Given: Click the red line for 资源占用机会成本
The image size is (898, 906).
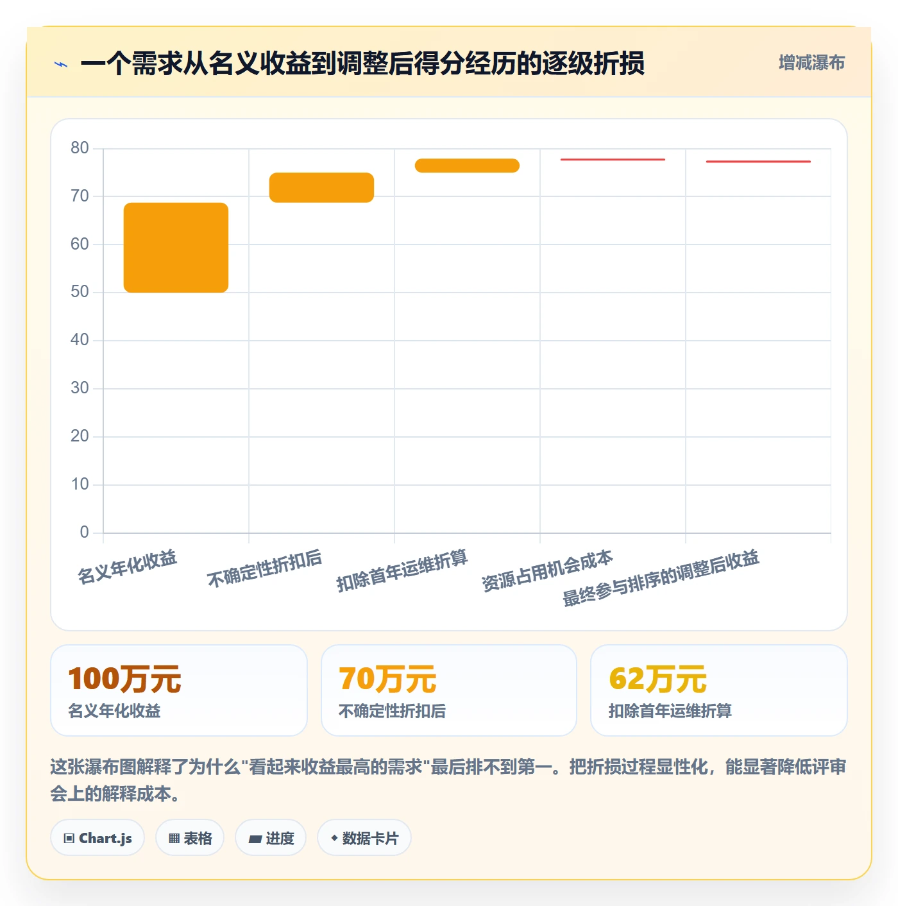Looking at the screenshot, I should pos(613,159).
